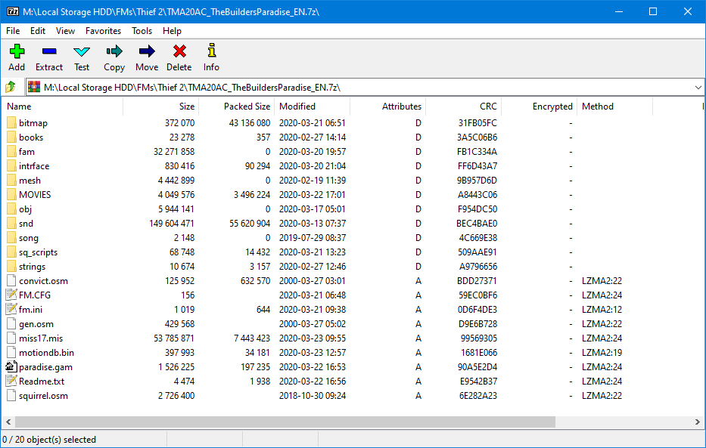Screen dimensions: 706x448
Task: Sort by the Name column header
Action: [62, 107]
